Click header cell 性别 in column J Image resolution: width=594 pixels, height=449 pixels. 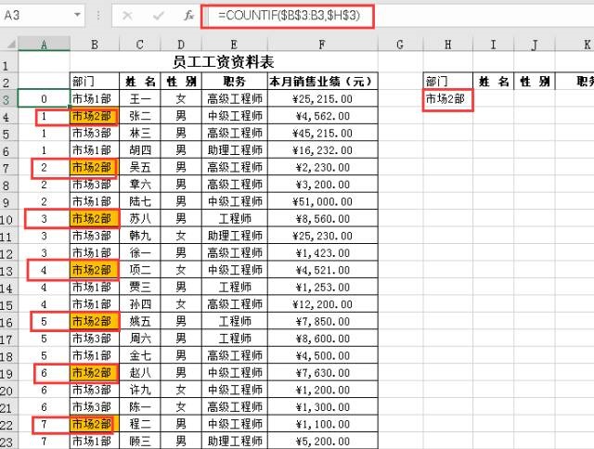(x=535, y=81)
